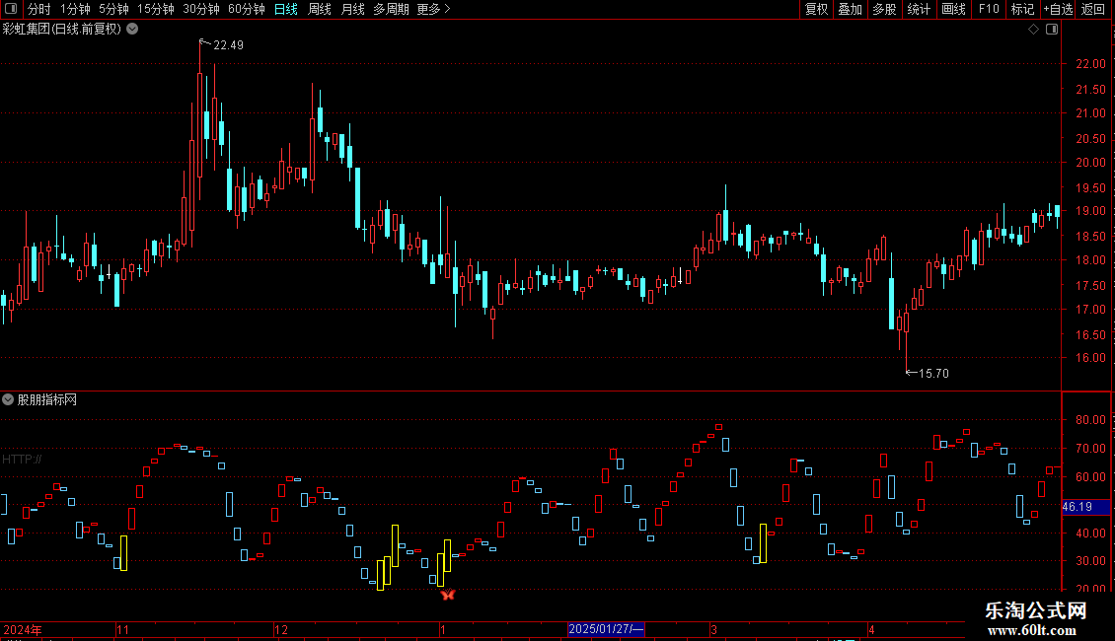Open dropdown beside 彩虹集团(日线.前复权) title
Image resolution: width=1115 pixels, height=641 pixels.
[132, 30]
